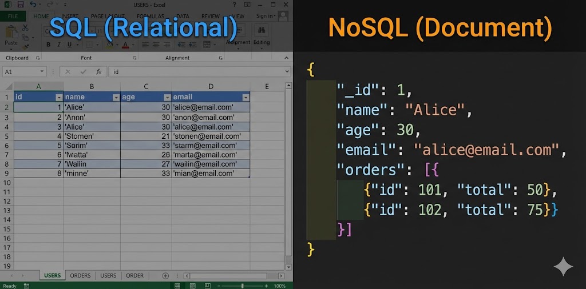Click the Paste clipboard icon
This screenshot has width=586, height=289.
tap(11, 32)
